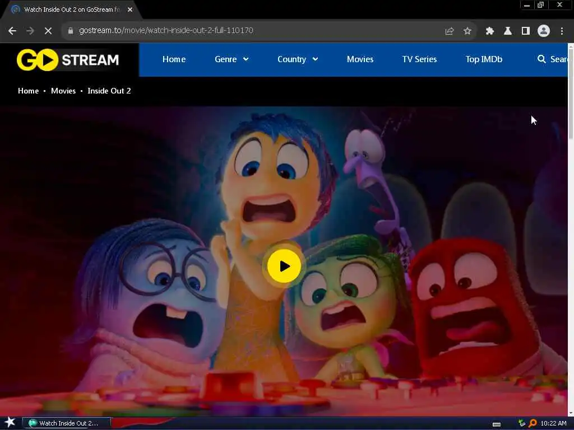Toggle the browser side panel
The image size is (574, 430).
tap(526, 31)
